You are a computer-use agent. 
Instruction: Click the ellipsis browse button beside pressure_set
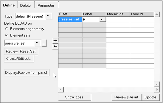pyautogui.click(x=44, y=44)
